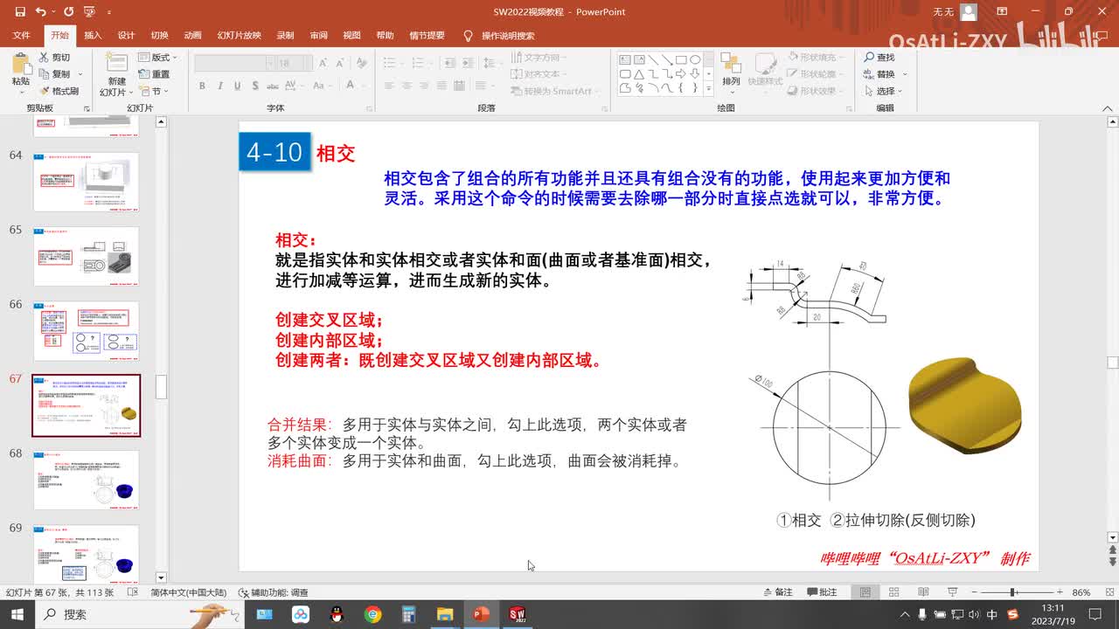This screenshot has height=629, width=1119.
Task: Open the File (文件) tab
Action: point(21,36)
